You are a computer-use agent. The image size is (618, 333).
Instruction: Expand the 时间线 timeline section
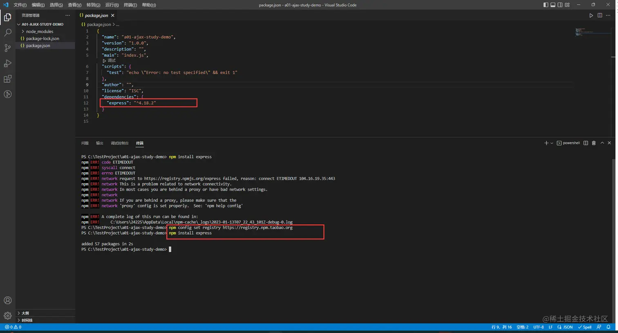pos(45,320)
